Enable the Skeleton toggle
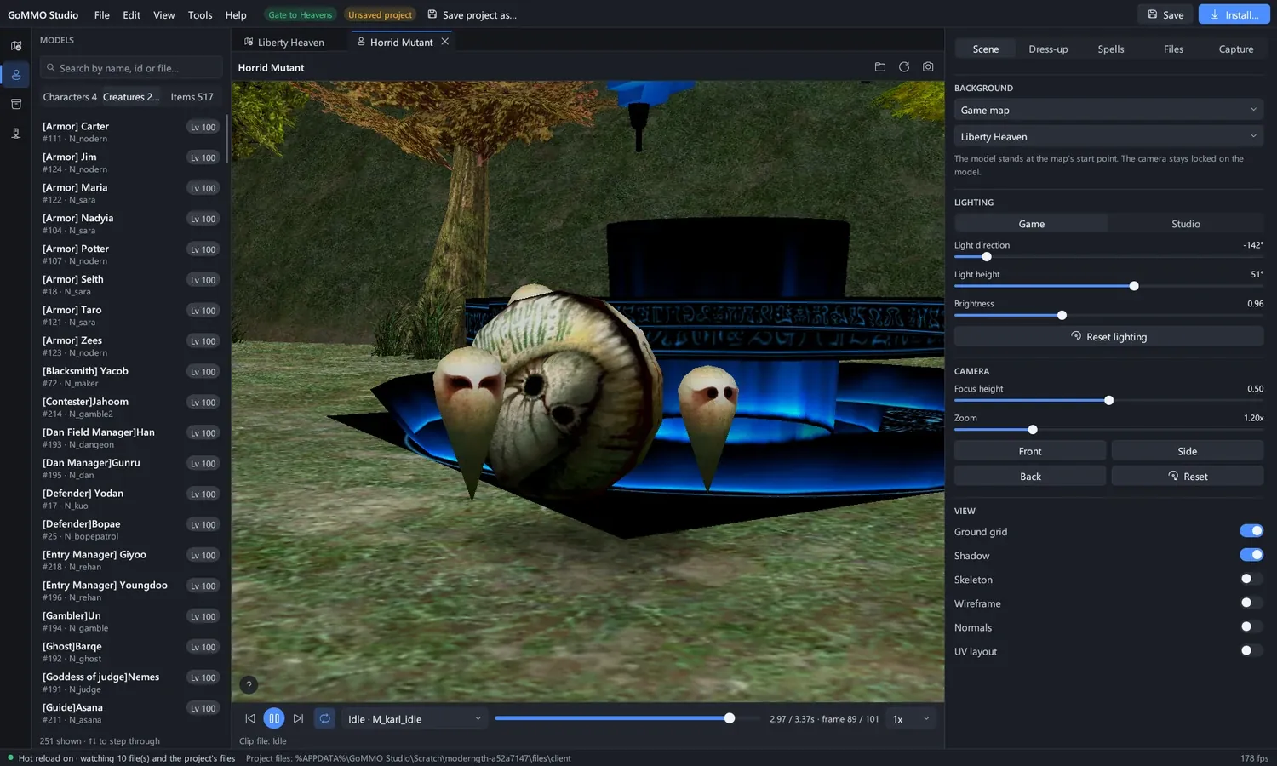The height and width of the screenshot is (766, 1277). [x=1251, y=579]
